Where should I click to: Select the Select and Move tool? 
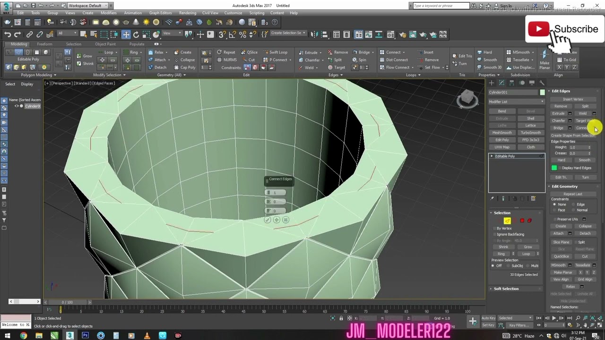pyautogui.click(x=126, y=34)
